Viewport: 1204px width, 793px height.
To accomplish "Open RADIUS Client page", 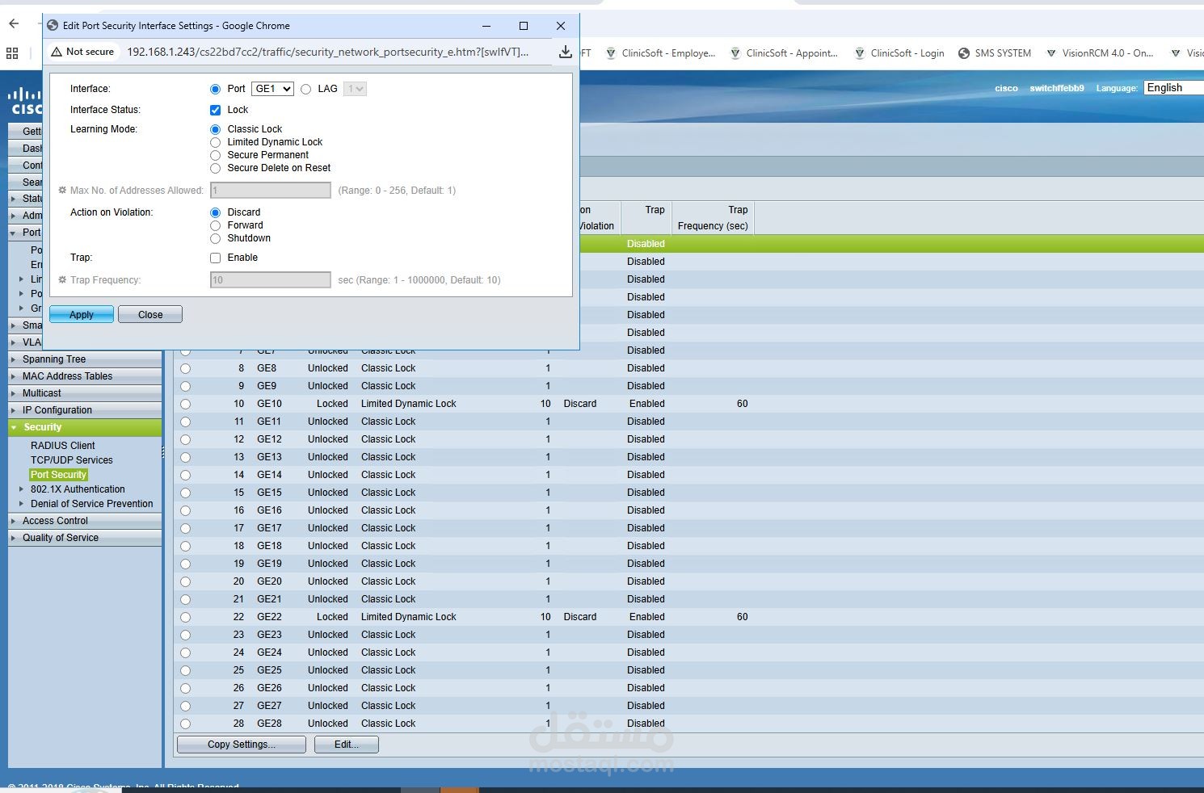I will point(62,446).
